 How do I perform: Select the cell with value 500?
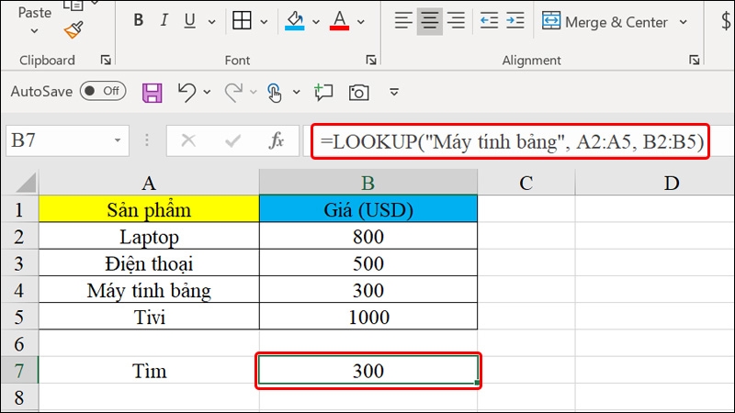point(368,262)
